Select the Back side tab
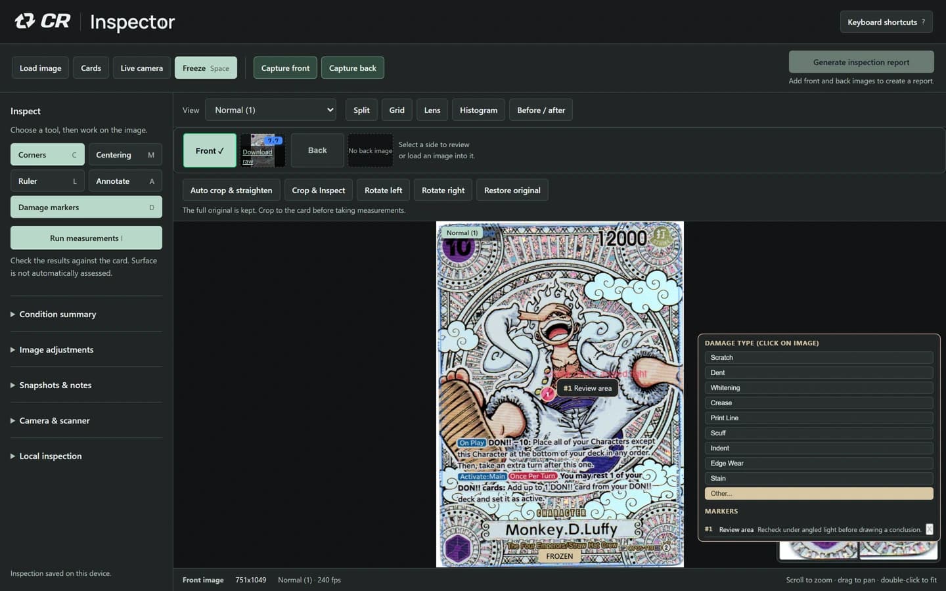Viewport: 946px width, 591px height. [317, 150]
